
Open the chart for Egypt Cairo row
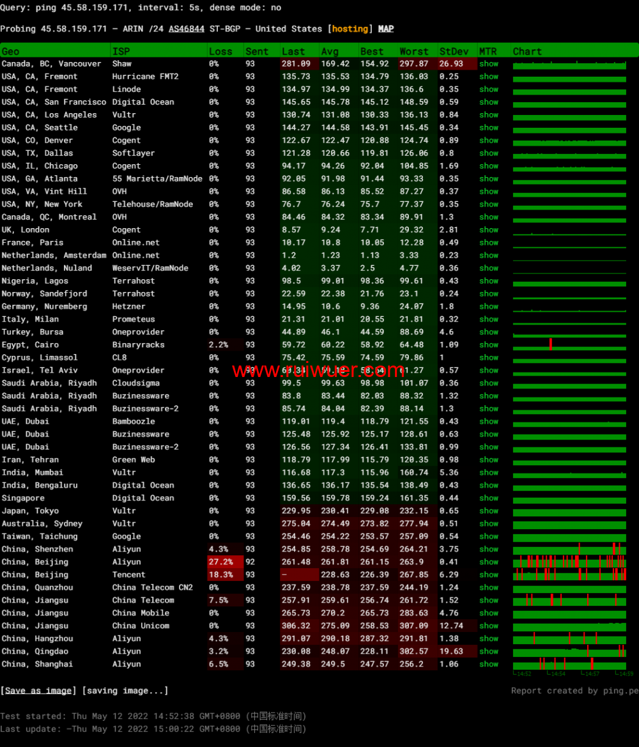point(569,345)
